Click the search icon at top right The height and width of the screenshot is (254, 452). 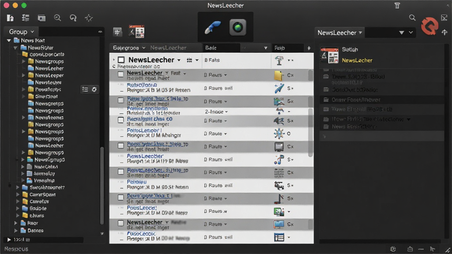tap(412, 18)
